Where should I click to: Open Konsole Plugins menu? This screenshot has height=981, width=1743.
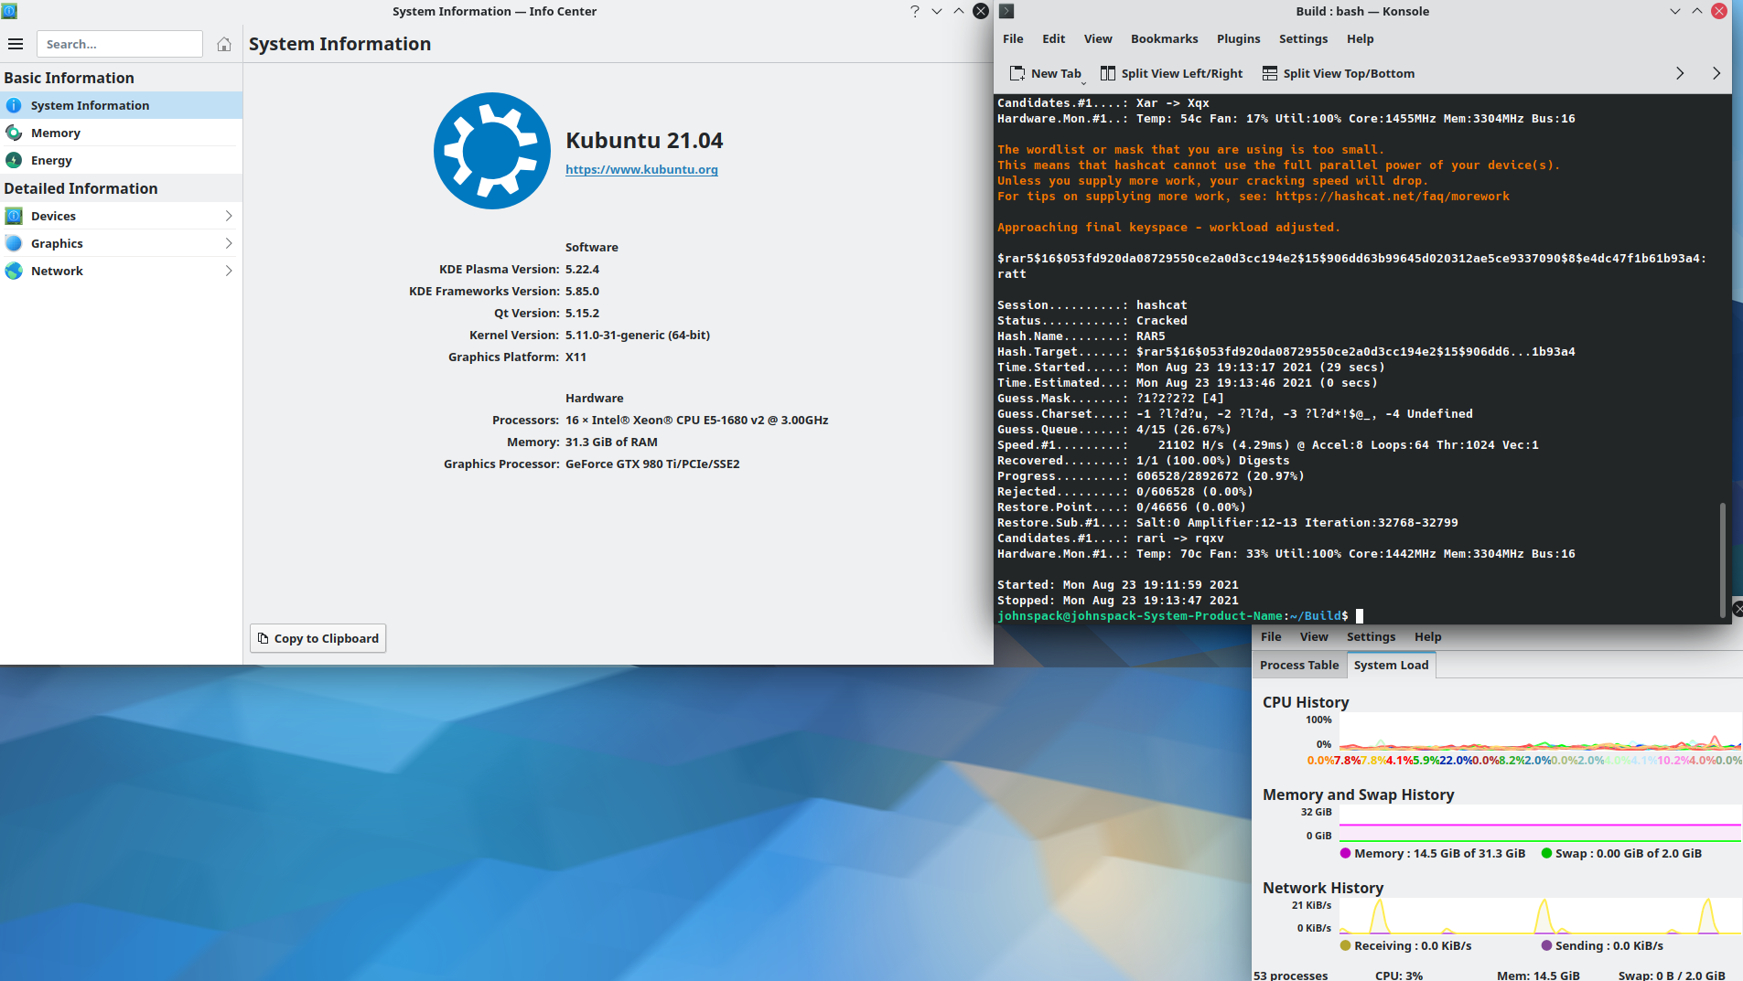point(1238,38)
